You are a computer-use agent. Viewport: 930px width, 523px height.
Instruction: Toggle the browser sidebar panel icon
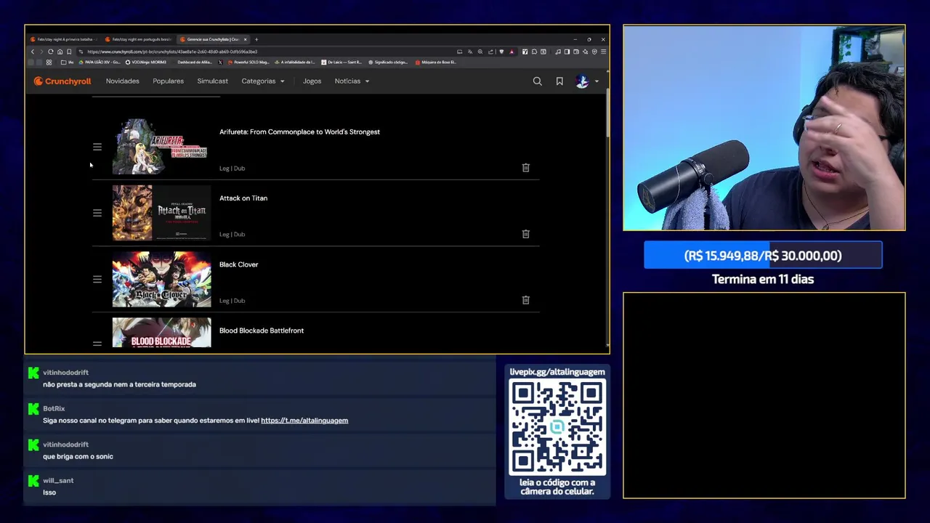point(567,52)
